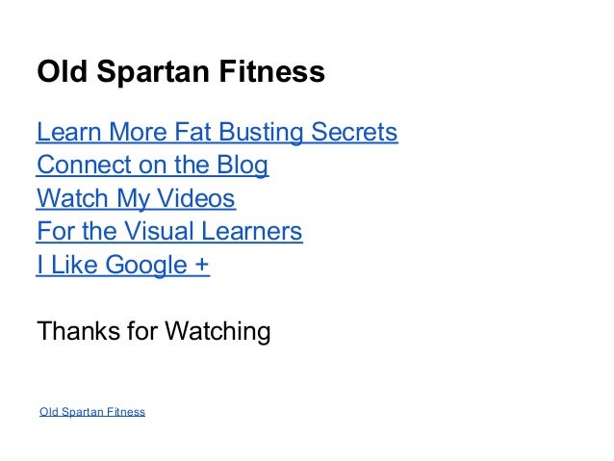Click the word Visual in the fourth link

tap(160, 231)
